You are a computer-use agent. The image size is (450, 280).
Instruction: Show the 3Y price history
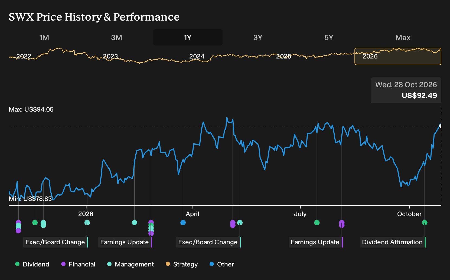[x=258, y=37]
